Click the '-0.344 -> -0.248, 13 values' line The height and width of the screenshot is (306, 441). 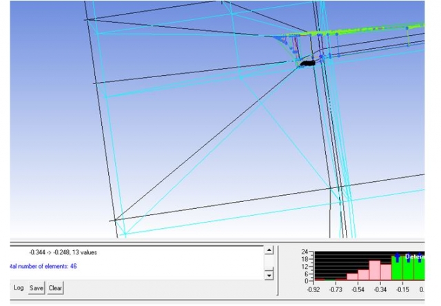pos(65,252)
